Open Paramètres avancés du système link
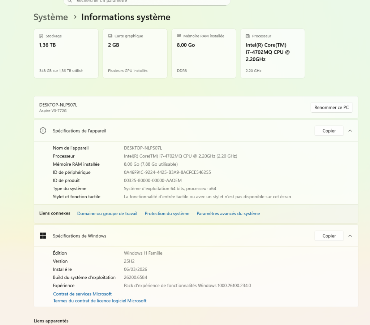370x325 pixels. [x=228, y=213]
